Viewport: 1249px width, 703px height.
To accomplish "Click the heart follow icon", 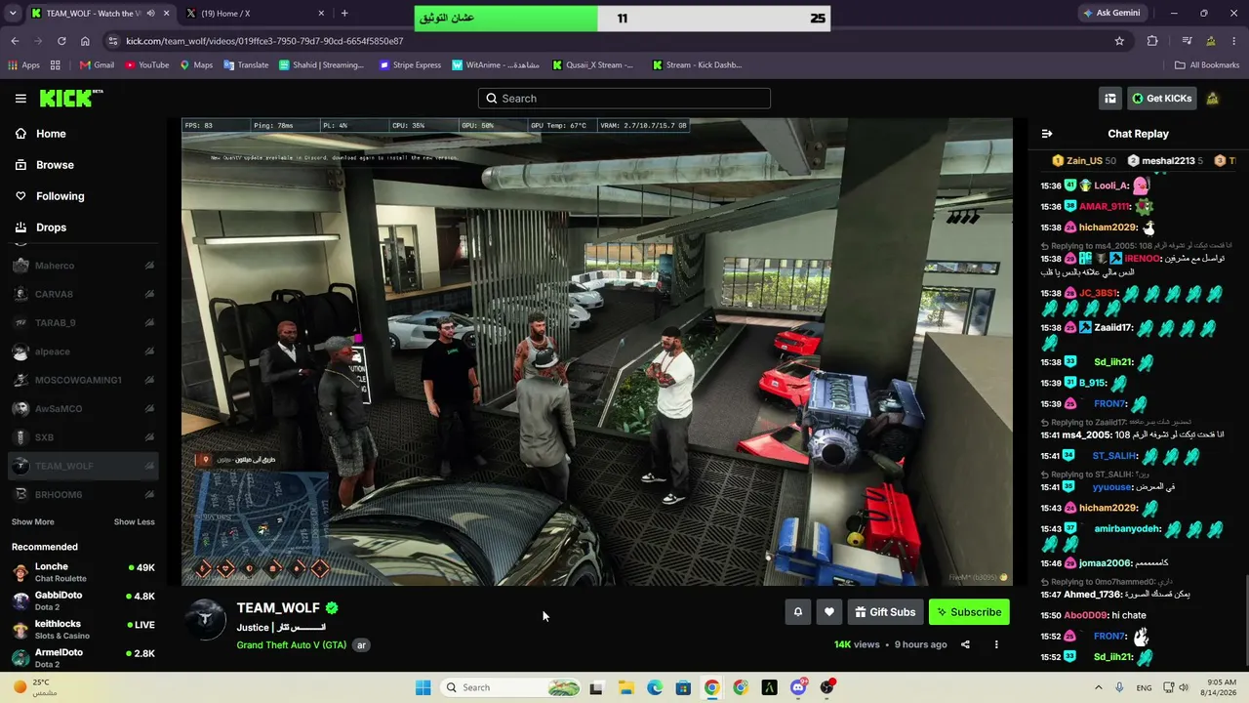I will [829, 612].
